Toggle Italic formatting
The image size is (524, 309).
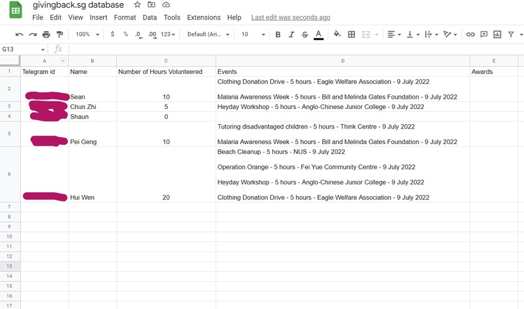291,34
